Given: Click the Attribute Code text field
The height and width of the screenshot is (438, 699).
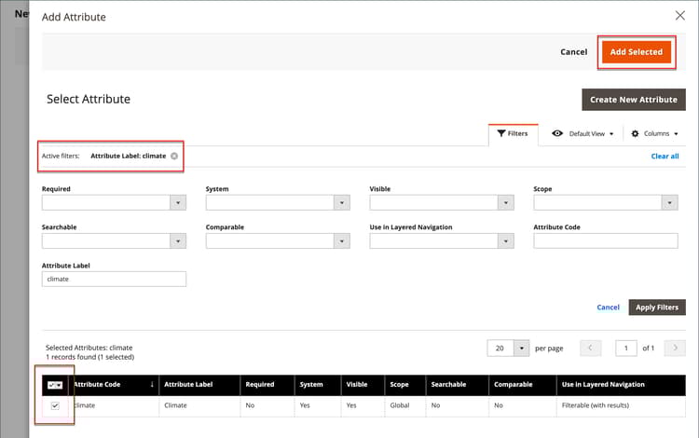Looking at the screenshot, I should pos(605,240).
